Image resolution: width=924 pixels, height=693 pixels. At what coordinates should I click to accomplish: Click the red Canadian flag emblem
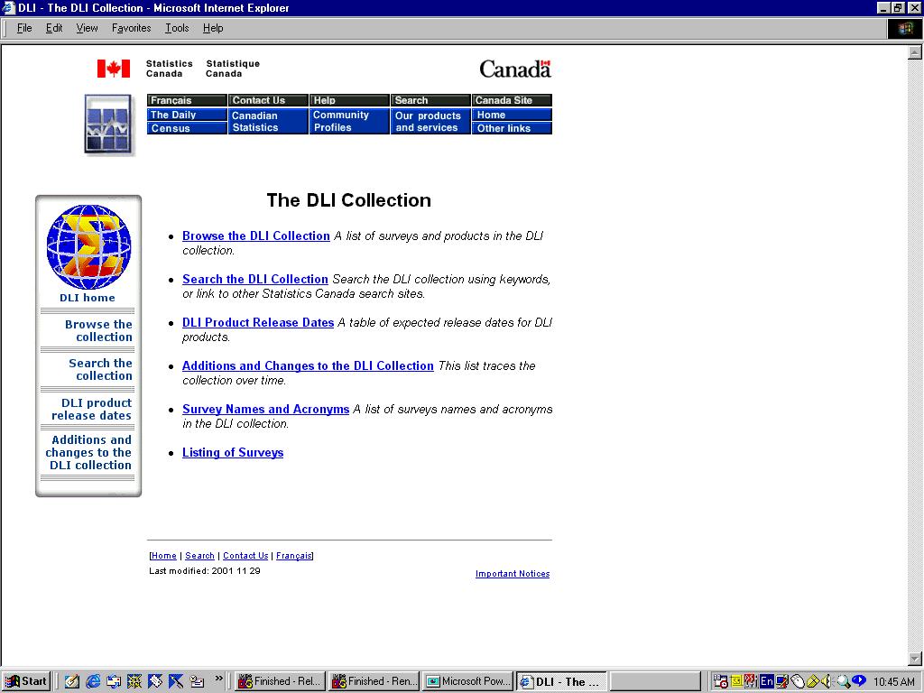click(x=114, y=69)
